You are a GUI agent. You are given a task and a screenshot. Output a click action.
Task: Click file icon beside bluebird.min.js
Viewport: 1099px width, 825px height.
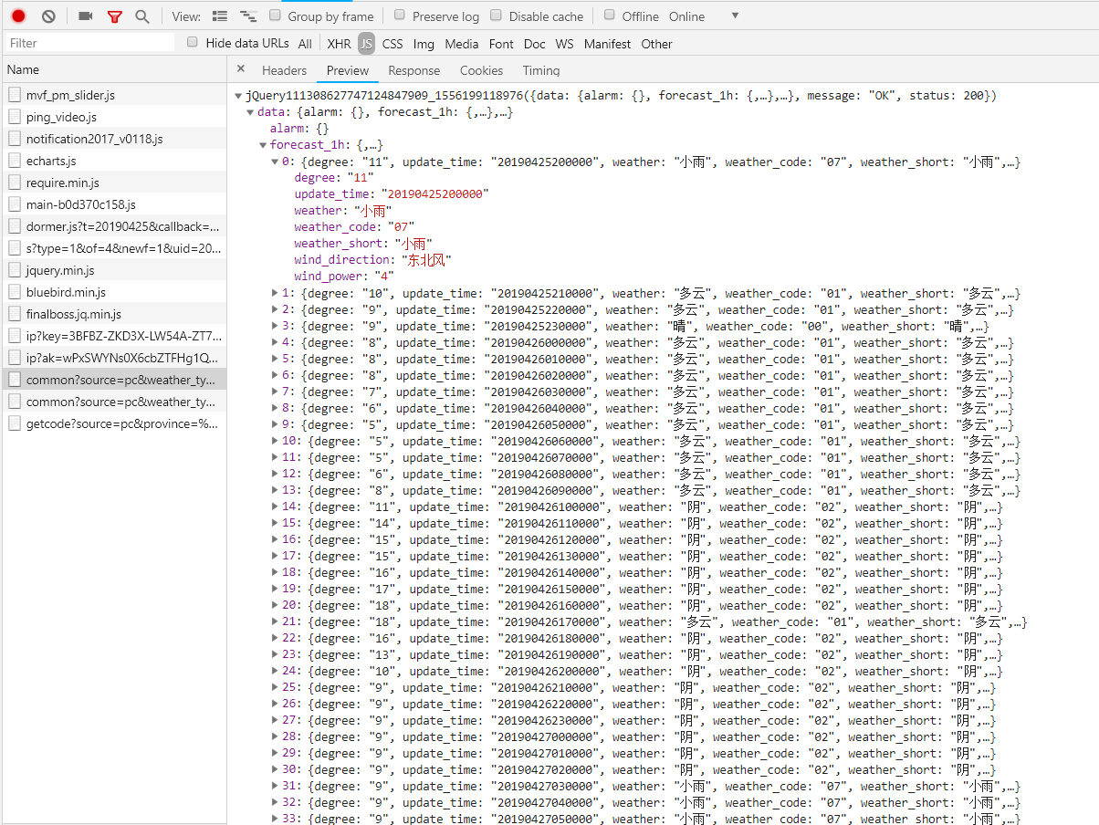[x=15, y=292]
